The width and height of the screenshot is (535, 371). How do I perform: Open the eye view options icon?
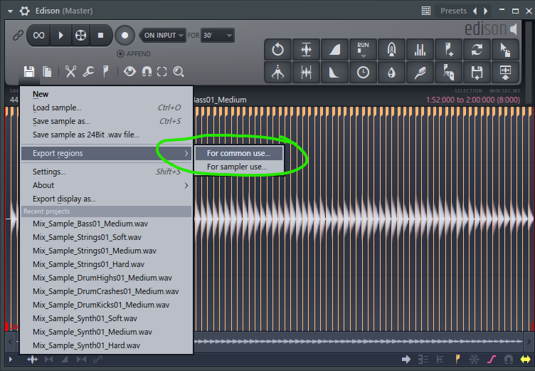pos(129,72)
